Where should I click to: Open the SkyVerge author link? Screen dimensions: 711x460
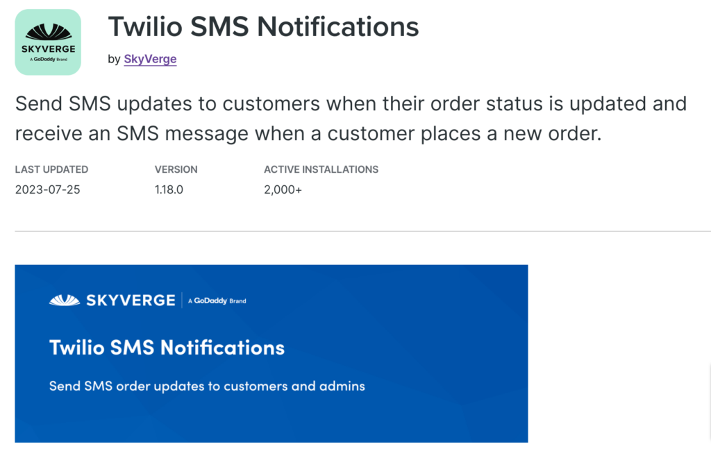150,59
